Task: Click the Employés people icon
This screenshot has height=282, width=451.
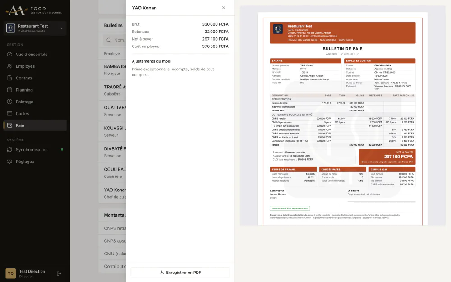Action: click(x=9, y=66)
